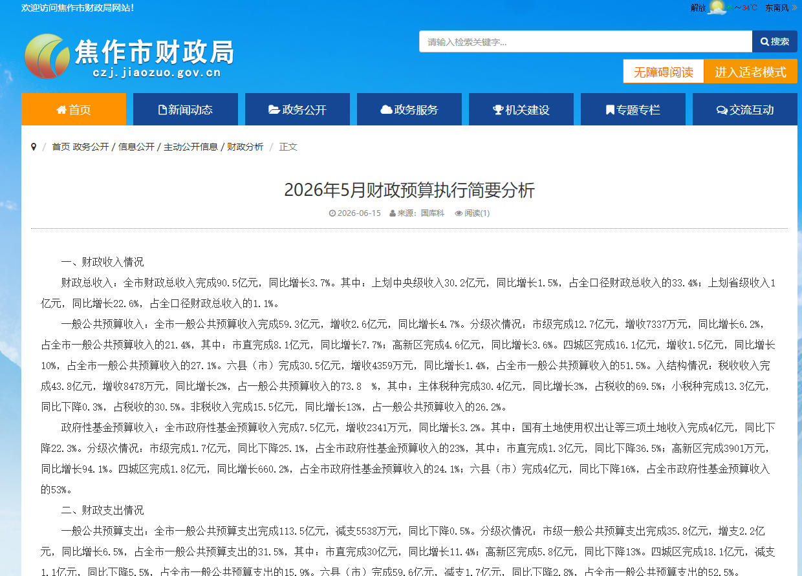
Task: Click the article title 2026年5月财政预算执行简要分析
Action: tap(409, 190)
